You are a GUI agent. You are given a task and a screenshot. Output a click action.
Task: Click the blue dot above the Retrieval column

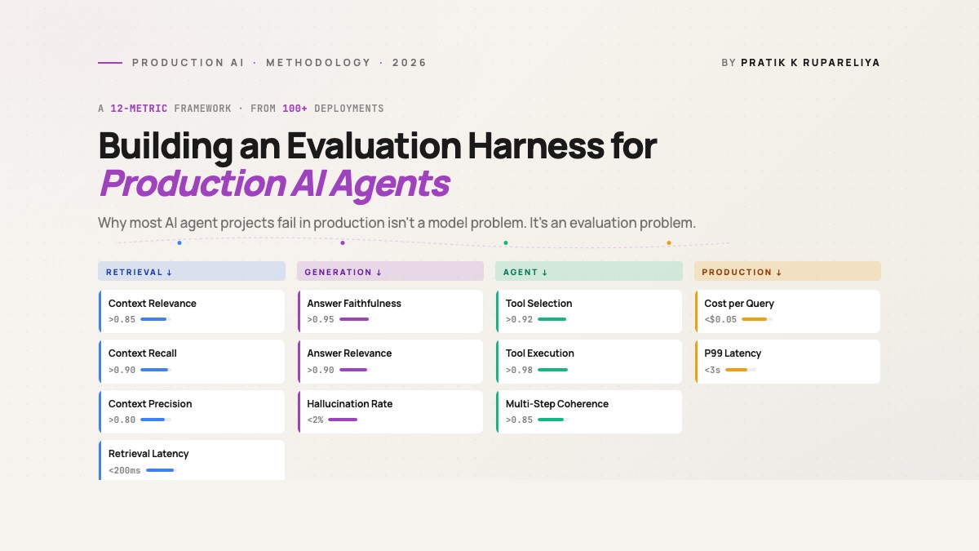click(179, 242)
